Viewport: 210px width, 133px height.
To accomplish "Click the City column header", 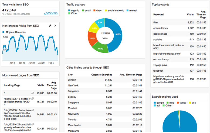I will coord(70,75).
